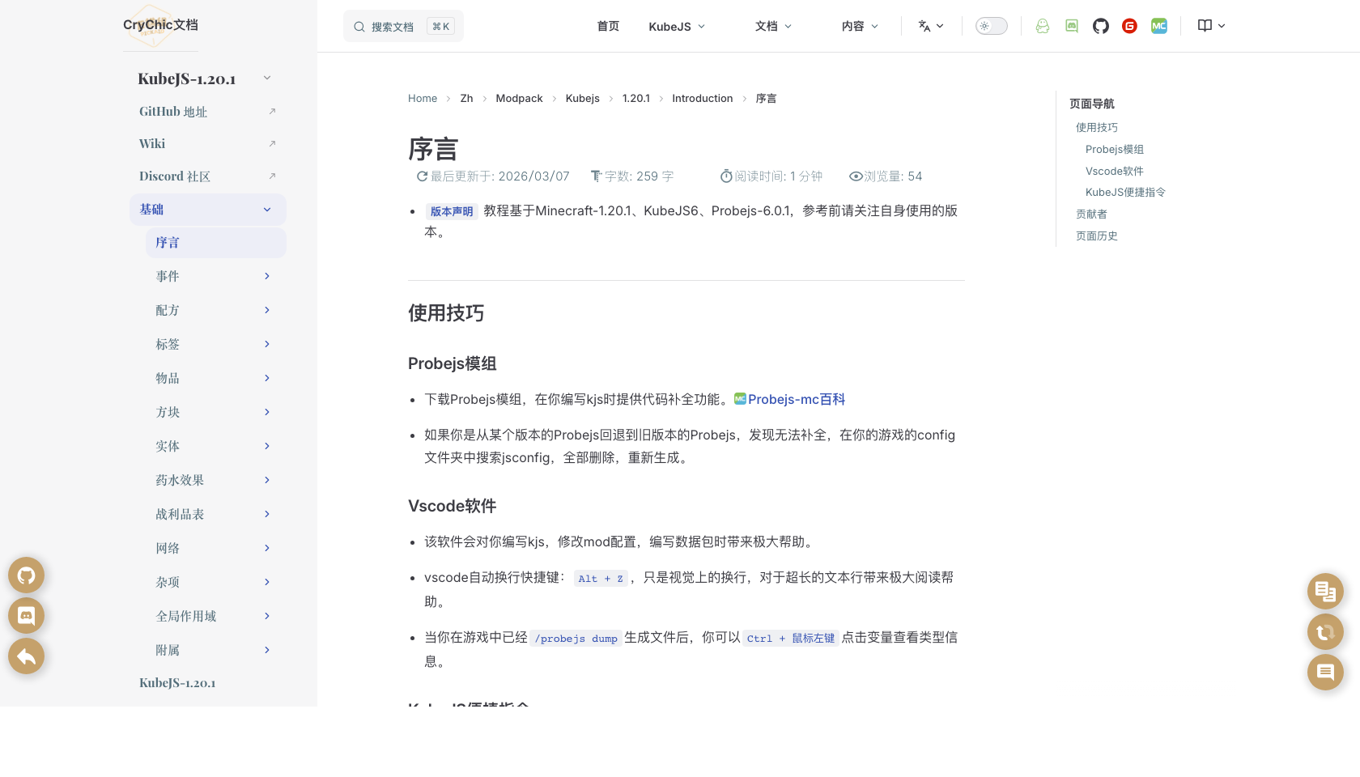Click the MC百科 icon in navbar
The image size is (1360, 777).
tap(1158, 26)
